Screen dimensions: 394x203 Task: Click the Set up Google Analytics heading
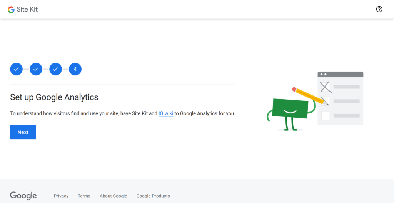(x=54, y=97)
